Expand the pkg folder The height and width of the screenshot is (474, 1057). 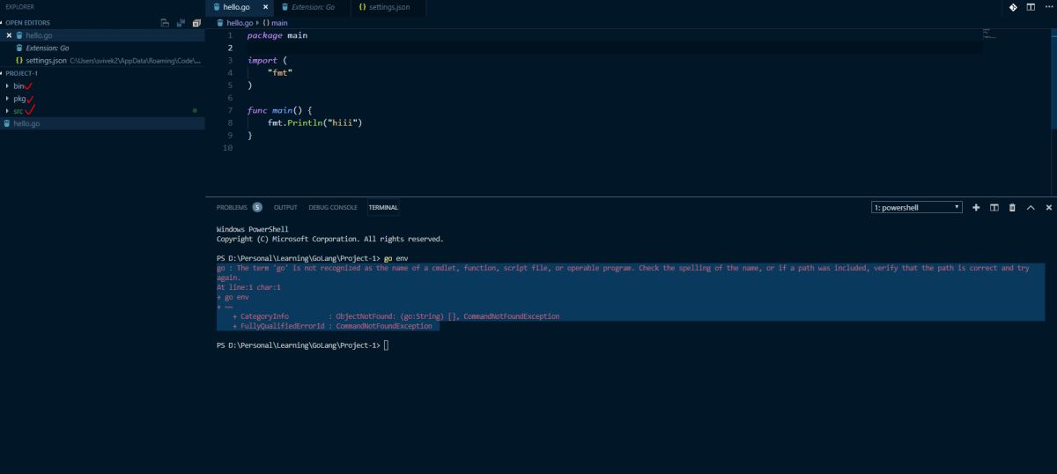[102, 99]
